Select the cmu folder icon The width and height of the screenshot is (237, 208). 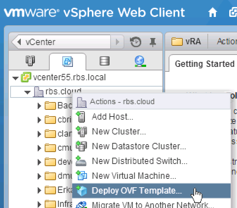(50, 147)
